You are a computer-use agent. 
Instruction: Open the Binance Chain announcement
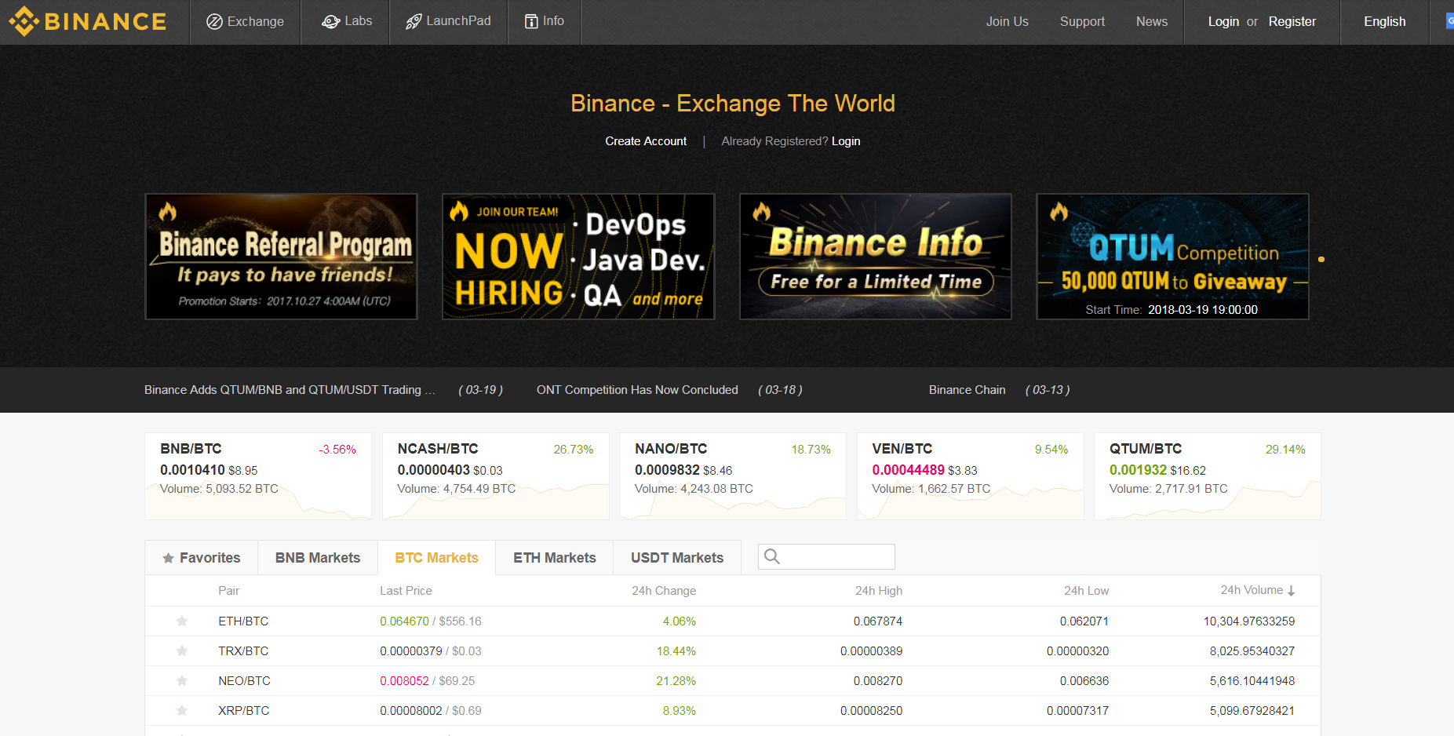click(967, 390)
